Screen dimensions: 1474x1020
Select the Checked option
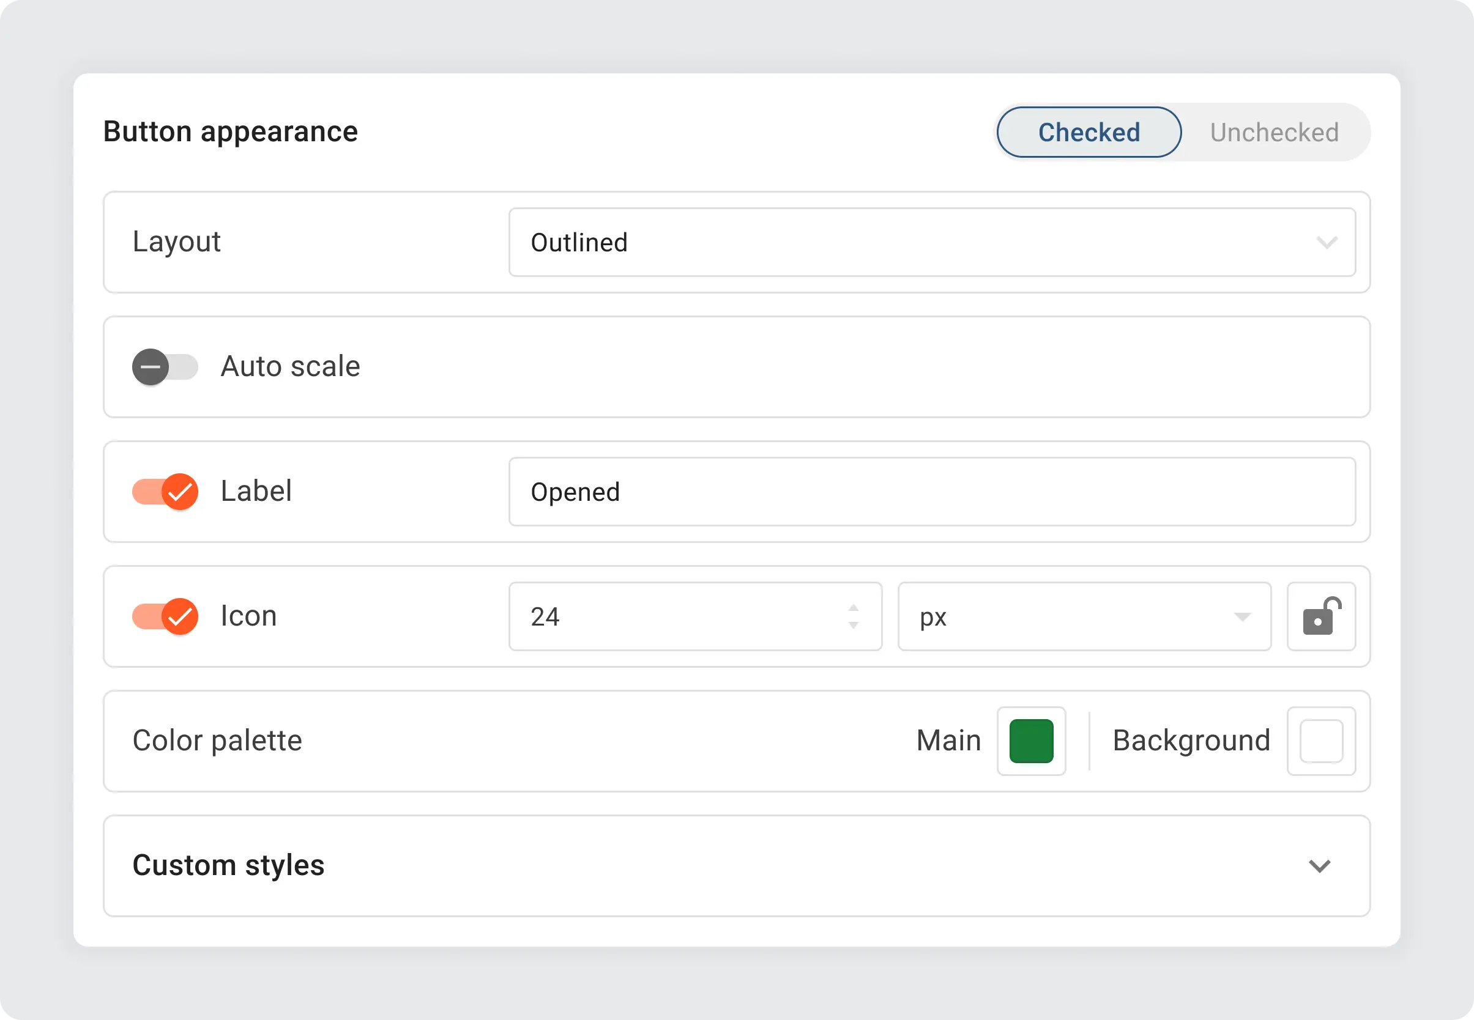pos(1089,131)
